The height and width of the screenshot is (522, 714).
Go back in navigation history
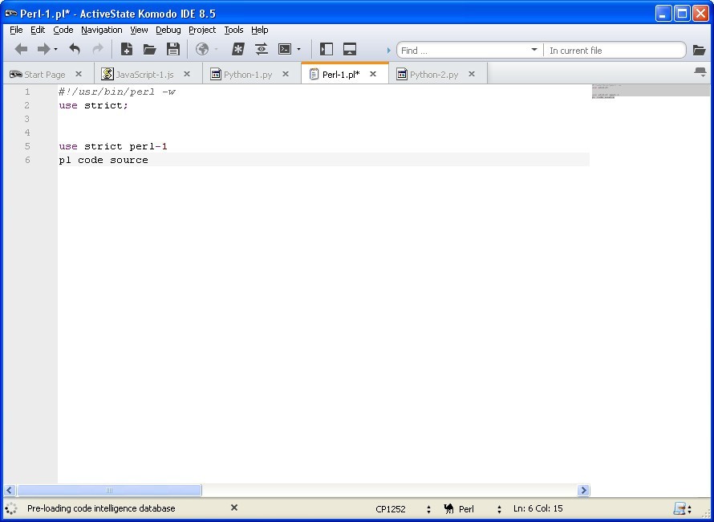(x=21, y=49)
